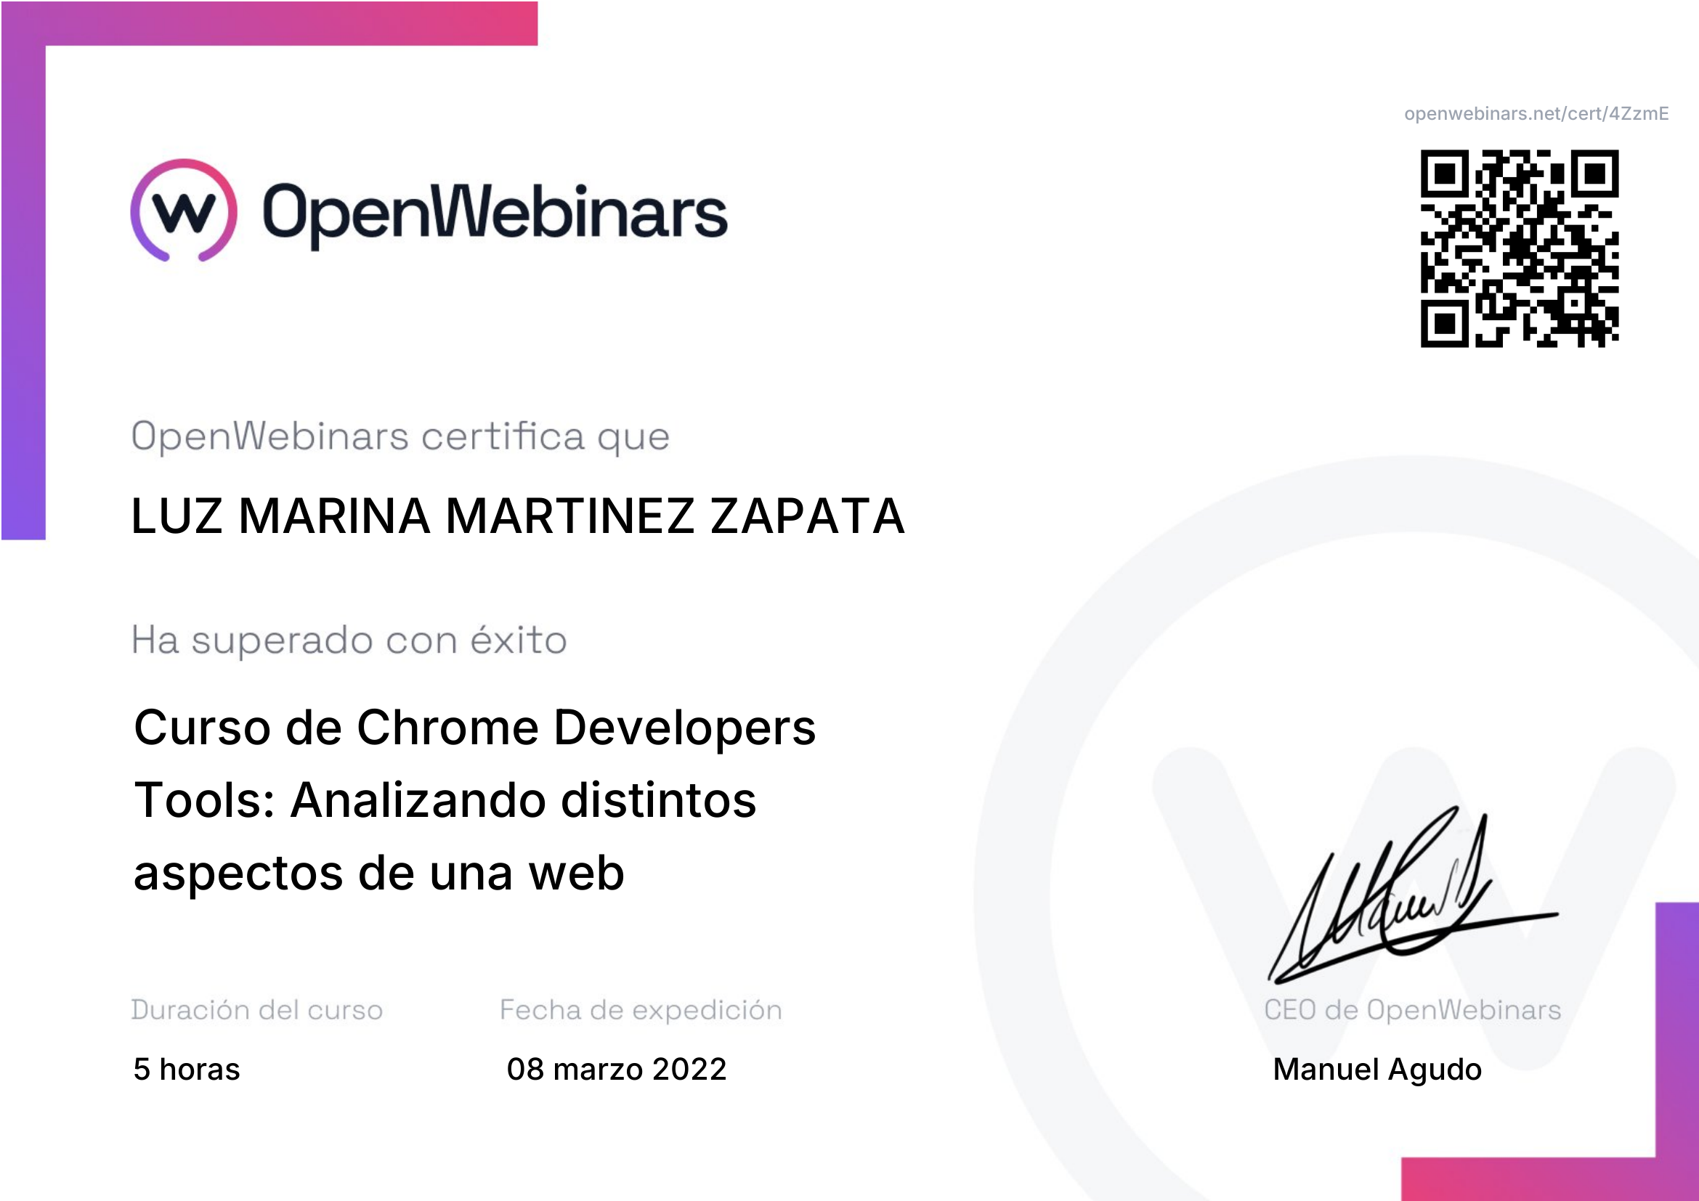
Task: Click the OpenWebinars circular W logo icon
Action: (x=185, y=211)
